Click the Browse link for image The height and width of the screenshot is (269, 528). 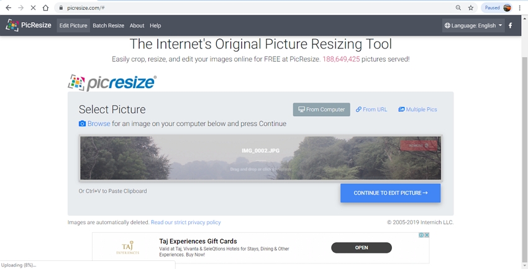(x=98, y=124)
